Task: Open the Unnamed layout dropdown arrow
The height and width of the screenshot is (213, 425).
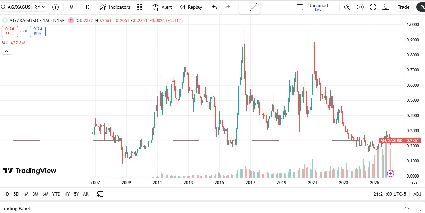Action: point(334,7)
